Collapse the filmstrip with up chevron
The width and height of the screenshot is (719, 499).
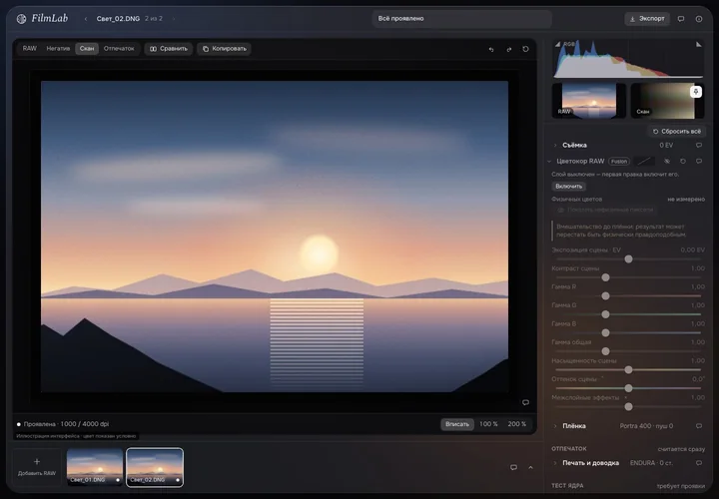pos(530,467)
